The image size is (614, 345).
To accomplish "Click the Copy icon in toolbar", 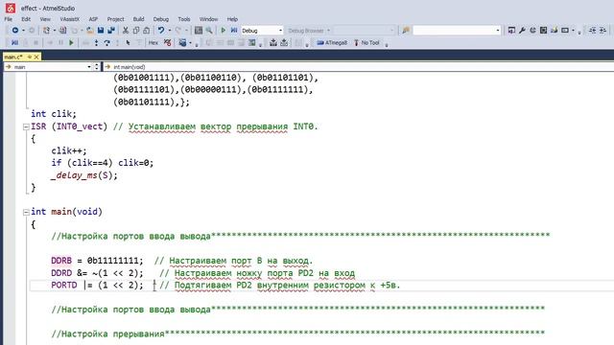I will coord(136,30).
